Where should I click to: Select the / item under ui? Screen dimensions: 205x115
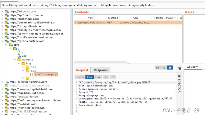tap(23, 52)
